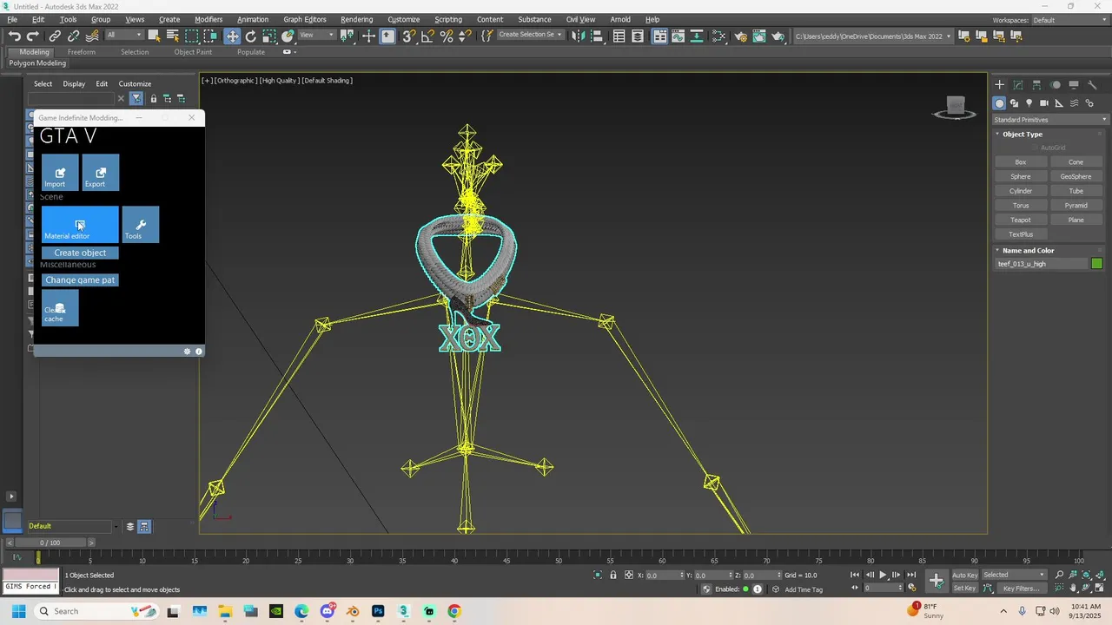The width and height of the screenshot is (1112, 625).
Task: Activate the Select and Link tool
Action: pos(55,36)
